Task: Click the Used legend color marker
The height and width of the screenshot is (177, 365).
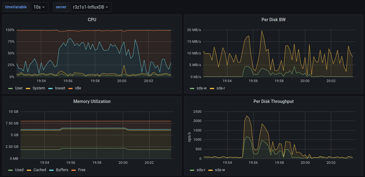Action: click(x=10, y=170)
